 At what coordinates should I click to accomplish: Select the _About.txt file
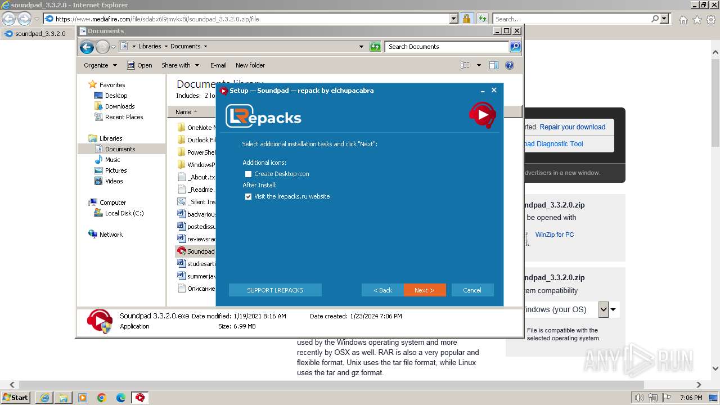click(196, 177)
